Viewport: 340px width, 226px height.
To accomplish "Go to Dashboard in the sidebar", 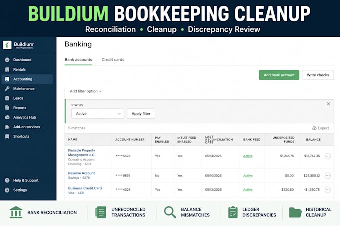I will [22, 60].
